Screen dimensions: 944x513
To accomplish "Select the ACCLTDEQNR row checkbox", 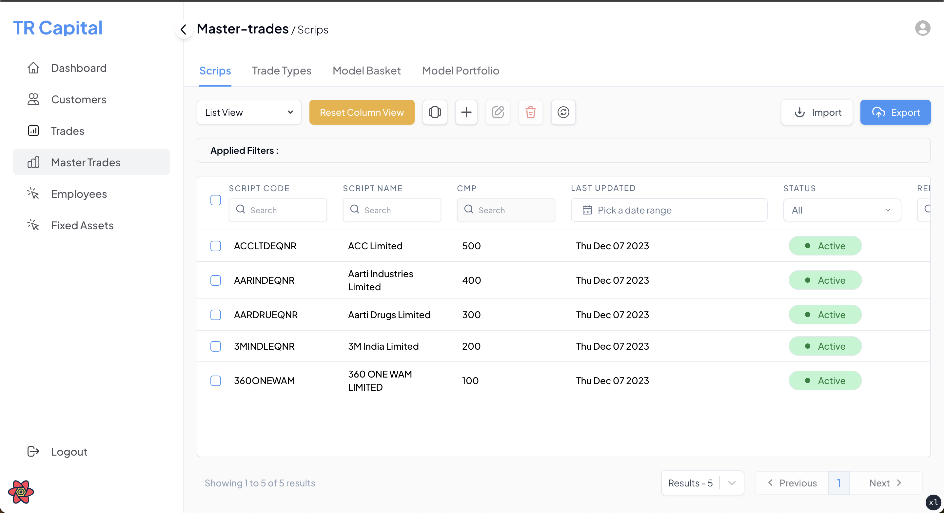I will point(215,246).
